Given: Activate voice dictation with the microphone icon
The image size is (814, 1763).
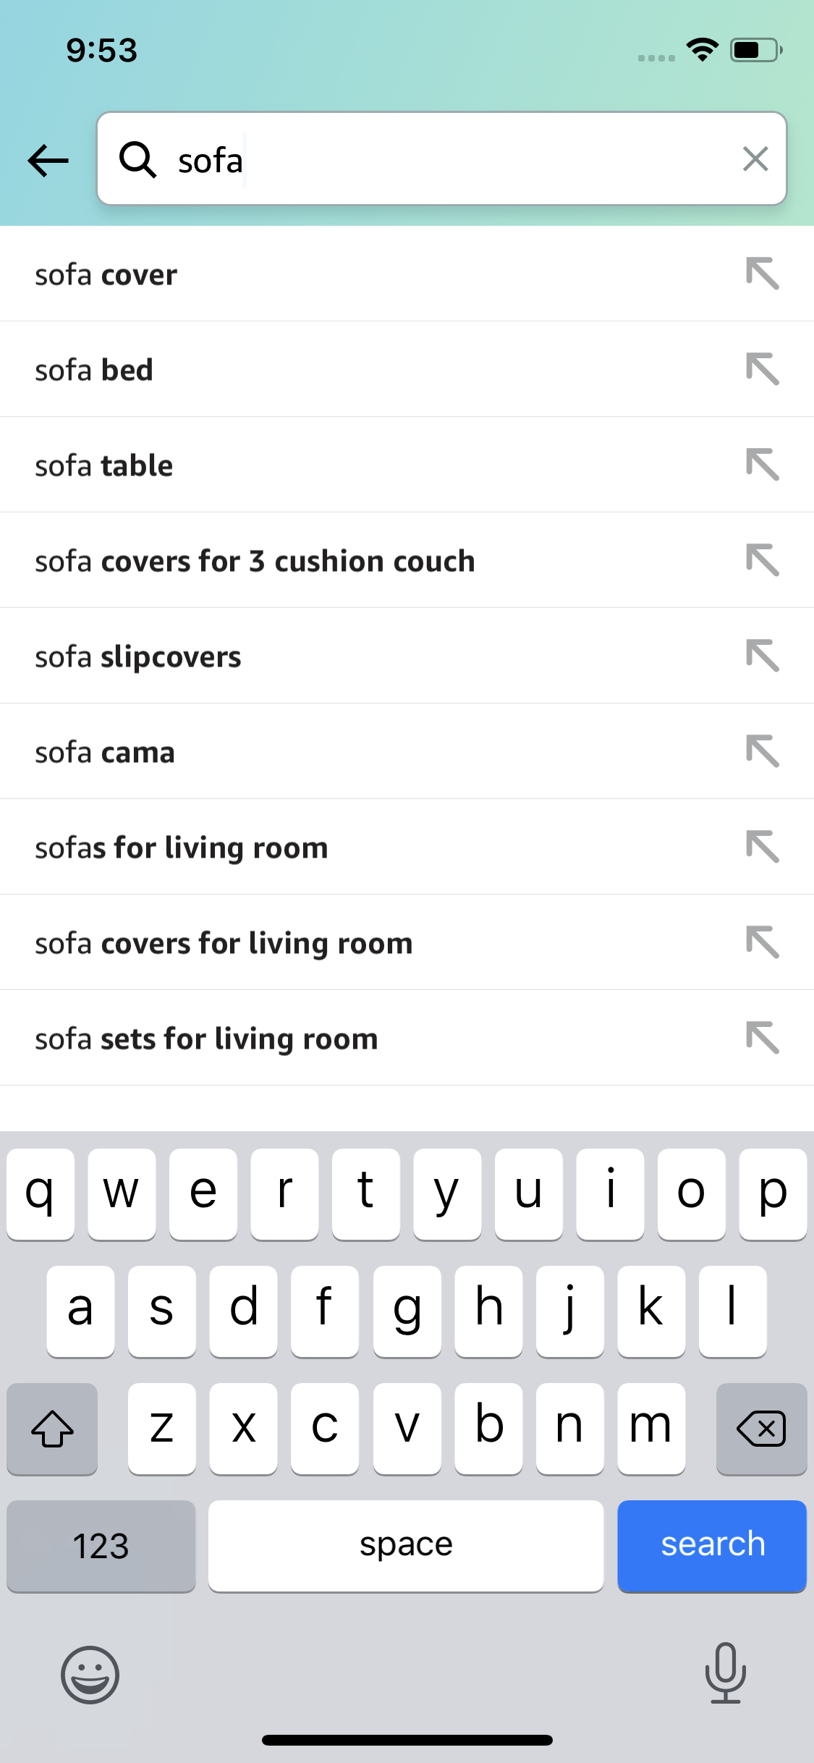Looking at the screenshot, I should click(x=724, y=1676).
